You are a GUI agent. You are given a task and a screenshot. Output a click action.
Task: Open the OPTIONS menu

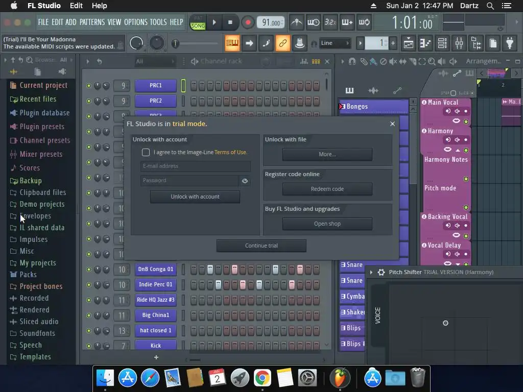(x=135, y=22)
